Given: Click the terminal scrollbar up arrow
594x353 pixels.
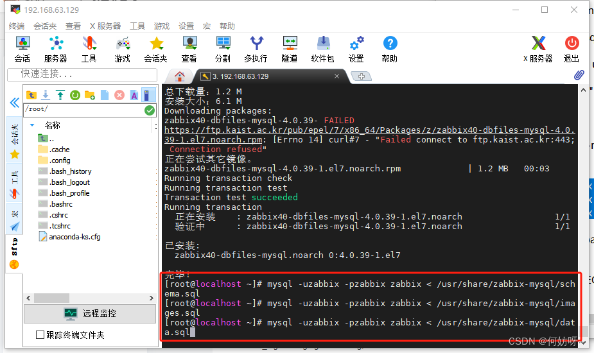Looking at the screenshot, I should click(x=583, y=90).
